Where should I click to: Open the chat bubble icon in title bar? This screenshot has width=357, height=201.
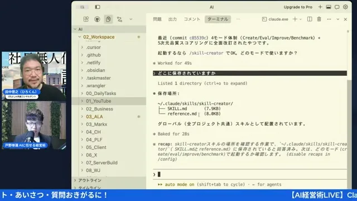(337, 7)
